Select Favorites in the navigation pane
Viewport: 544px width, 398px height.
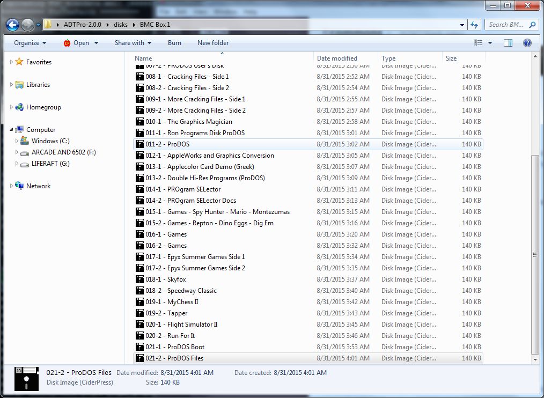click(39, 62)
